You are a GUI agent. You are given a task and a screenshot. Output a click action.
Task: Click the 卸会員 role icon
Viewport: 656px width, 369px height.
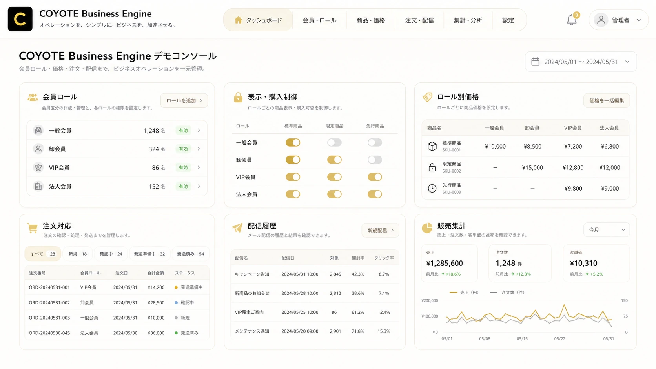(x=38, y=149)
